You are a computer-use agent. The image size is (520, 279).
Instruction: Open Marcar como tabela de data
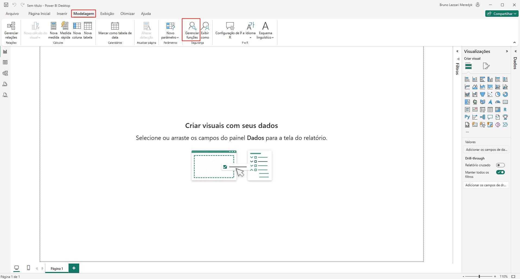tap(115, 30)
